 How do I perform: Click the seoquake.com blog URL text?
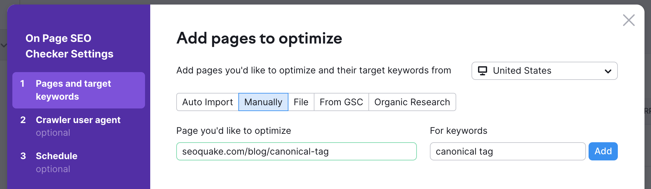tap(256, 151)
